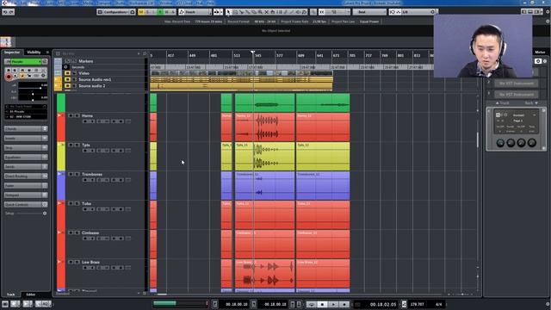Switch to the Inspector tab
551x310 pixels.
(12, 52)
